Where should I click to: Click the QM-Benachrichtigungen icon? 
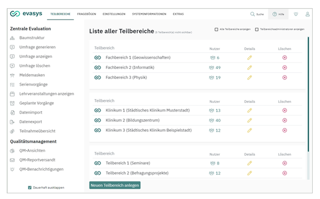(12, 170)
